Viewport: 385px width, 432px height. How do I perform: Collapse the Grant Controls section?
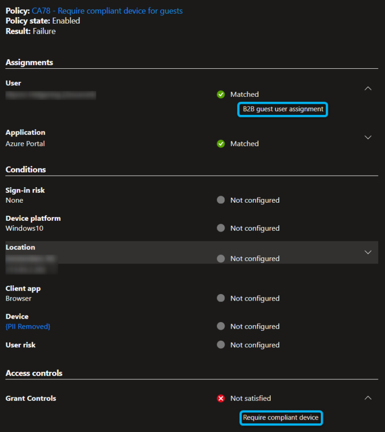point(368,397)
